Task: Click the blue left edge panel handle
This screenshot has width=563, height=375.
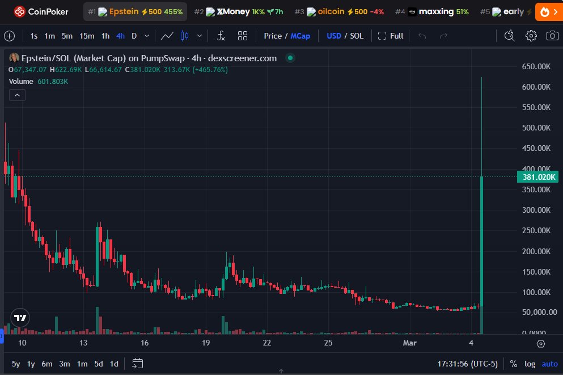Action: 2,337
